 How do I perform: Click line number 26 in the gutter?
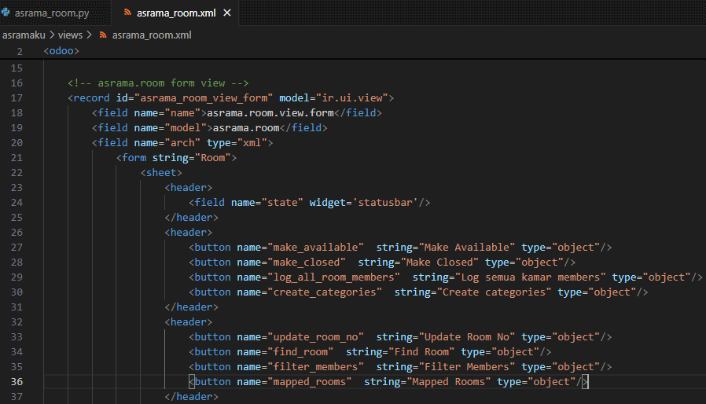[x=17, y=233]
